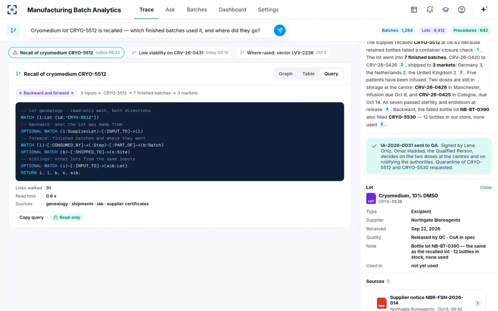The height and width of the screenshot is (311, 498).
Task: Open the Batches tab
Action: click(x=197, y=10)
